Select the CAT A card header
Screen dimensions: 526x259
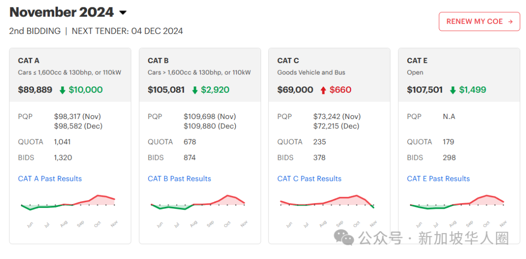coord(70,75)
